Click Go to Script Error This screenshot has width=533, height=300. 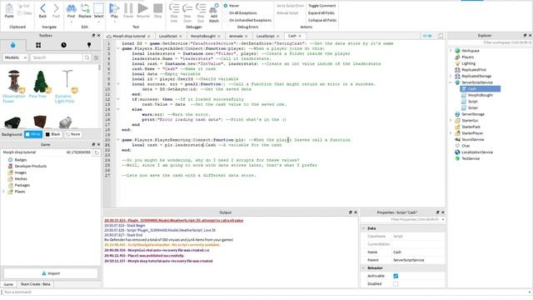coord(290,6)
